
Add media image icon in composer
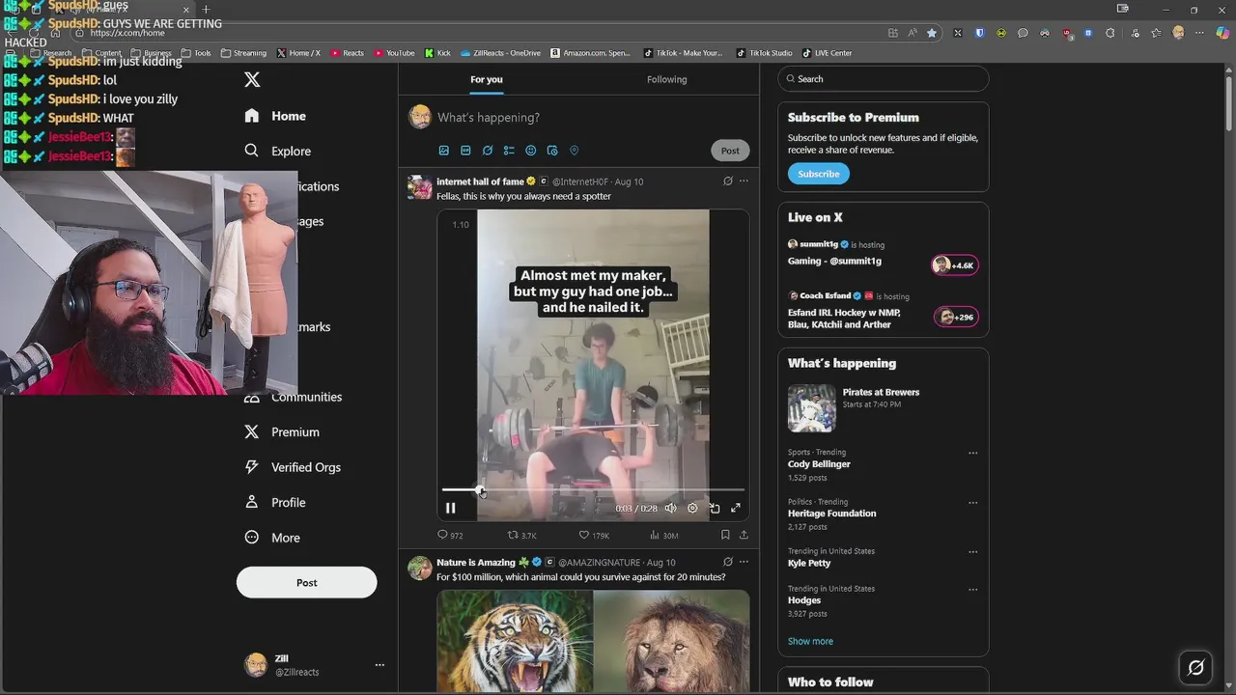coord(444,151)
